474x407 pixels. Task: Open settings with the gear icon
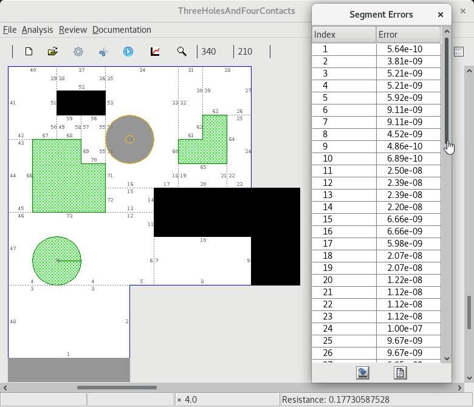coord(78,52)
